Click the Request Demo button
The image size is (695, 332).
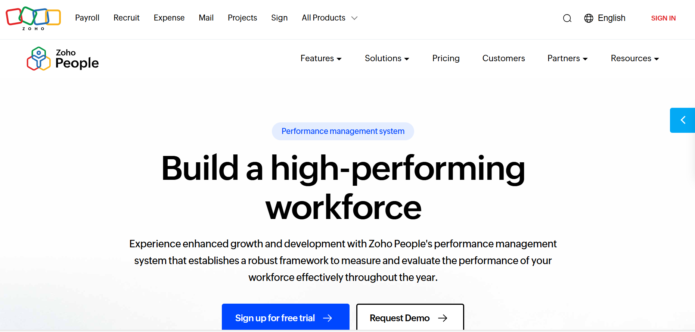click(410, 317)
